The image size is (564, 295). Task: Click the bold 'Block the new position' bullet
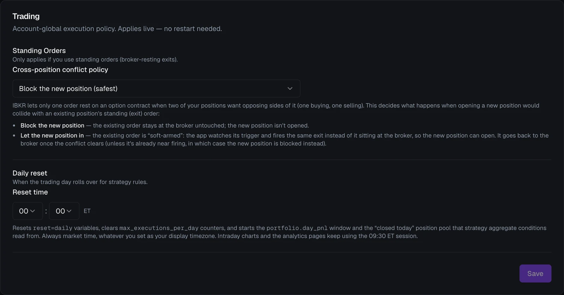coord(53,125)
